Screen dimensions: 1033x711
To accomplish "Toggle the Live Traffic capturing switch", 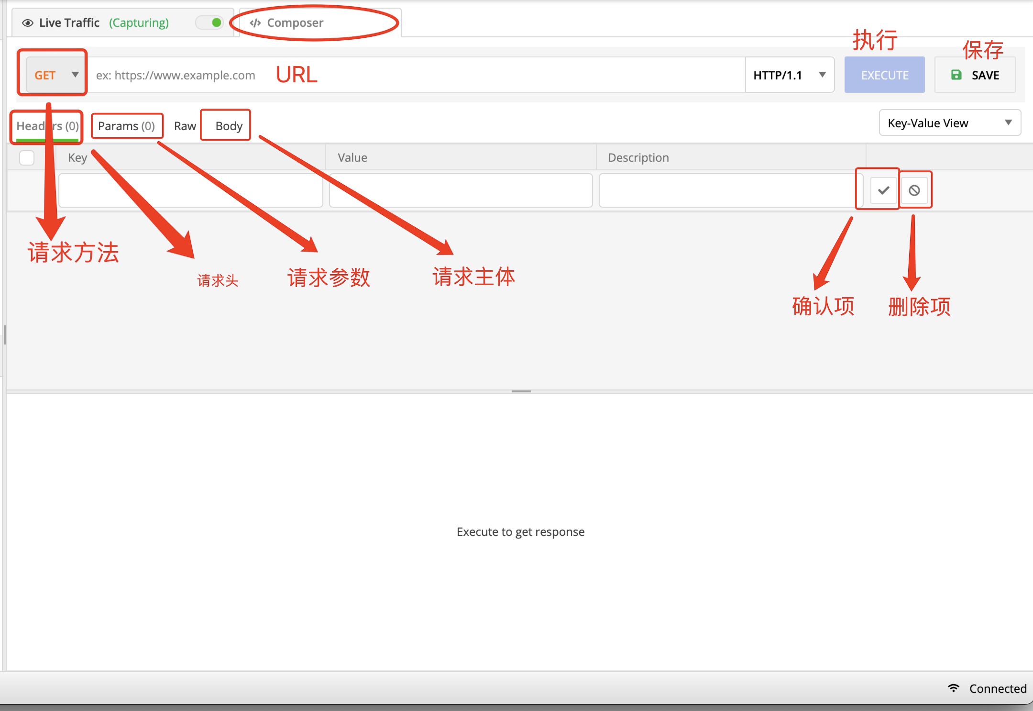I will pos(210,22).
